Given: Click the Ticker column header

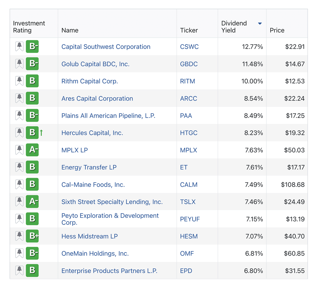Looking at the screenshot, I should [189, 30].
